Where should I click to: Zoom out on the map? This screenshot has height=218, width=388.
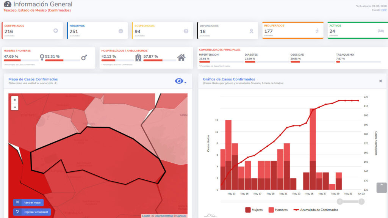pyautogui.click(x=15, y=107)
